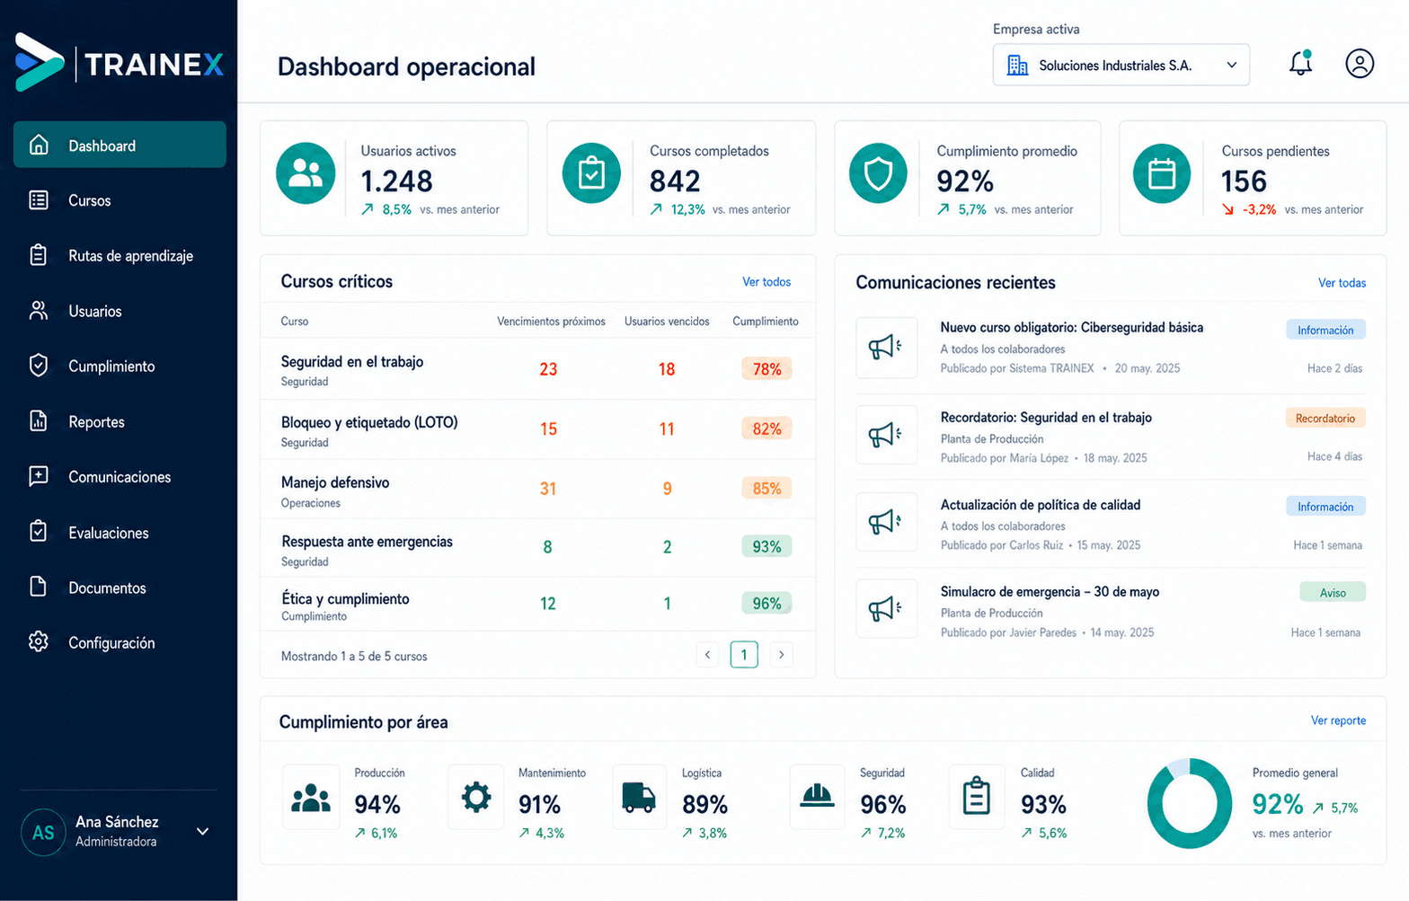The image size is (1409, 901).
Task: Select 'Ética y cumplimiento' course row
Action: [537, 604]
